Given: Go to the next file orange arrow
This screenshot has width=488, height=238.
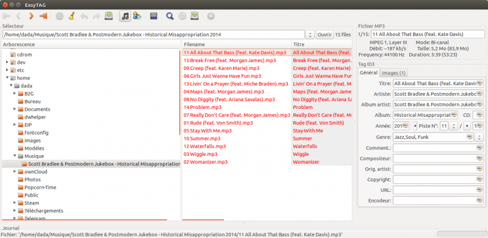Looking at the screenshot, I should point(31,16).
